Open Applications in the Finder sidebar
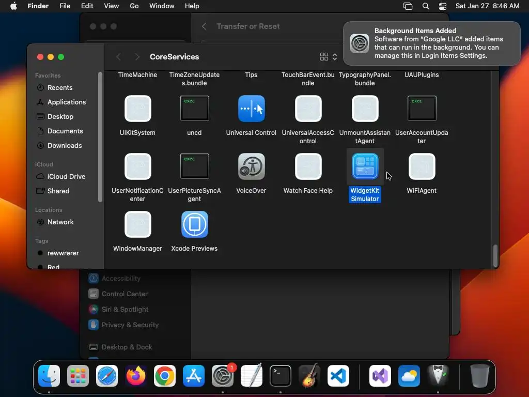The image size is (529, 397). click(67, 102)
